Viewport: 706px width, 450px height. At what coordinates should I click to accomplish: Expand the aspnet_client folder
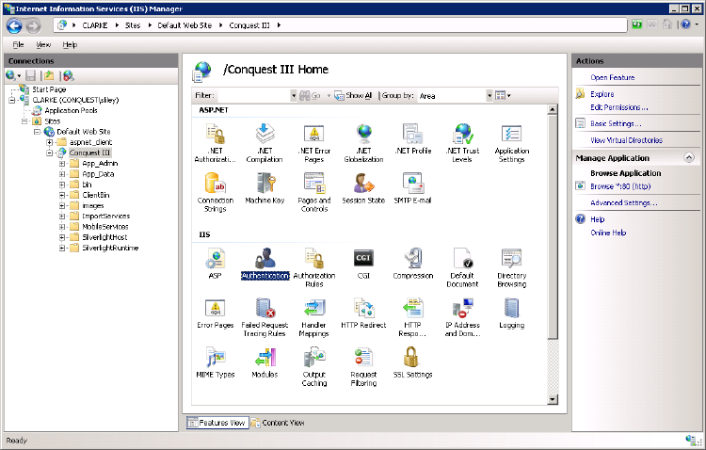click(x=50, y=142)
